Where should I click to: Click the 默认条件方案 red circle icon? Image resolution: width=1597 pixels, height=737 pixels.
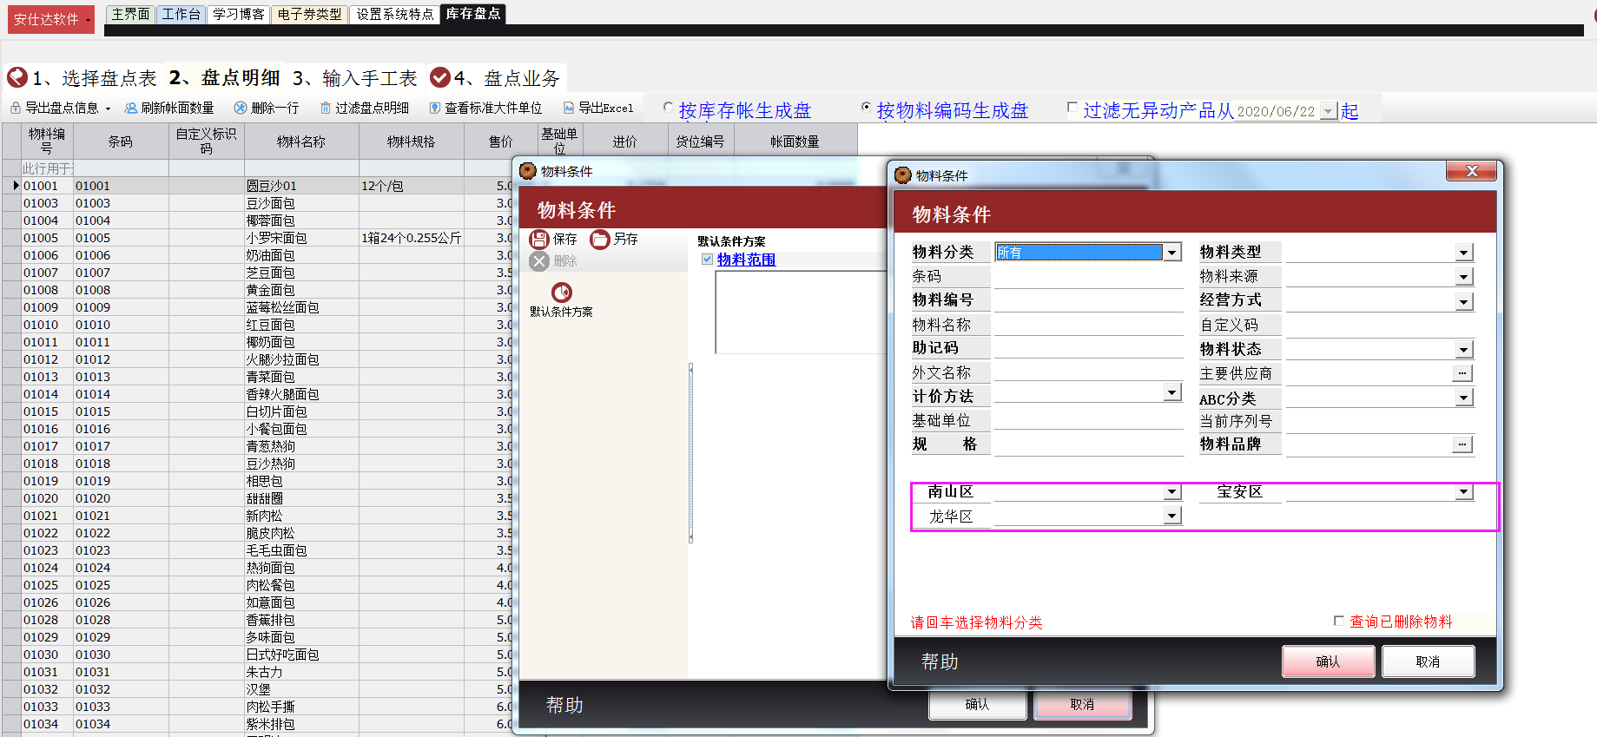click(562, 293)
